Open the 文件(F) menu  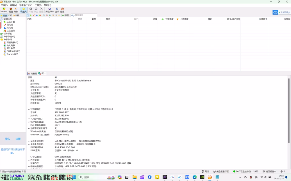click(4, 5)
